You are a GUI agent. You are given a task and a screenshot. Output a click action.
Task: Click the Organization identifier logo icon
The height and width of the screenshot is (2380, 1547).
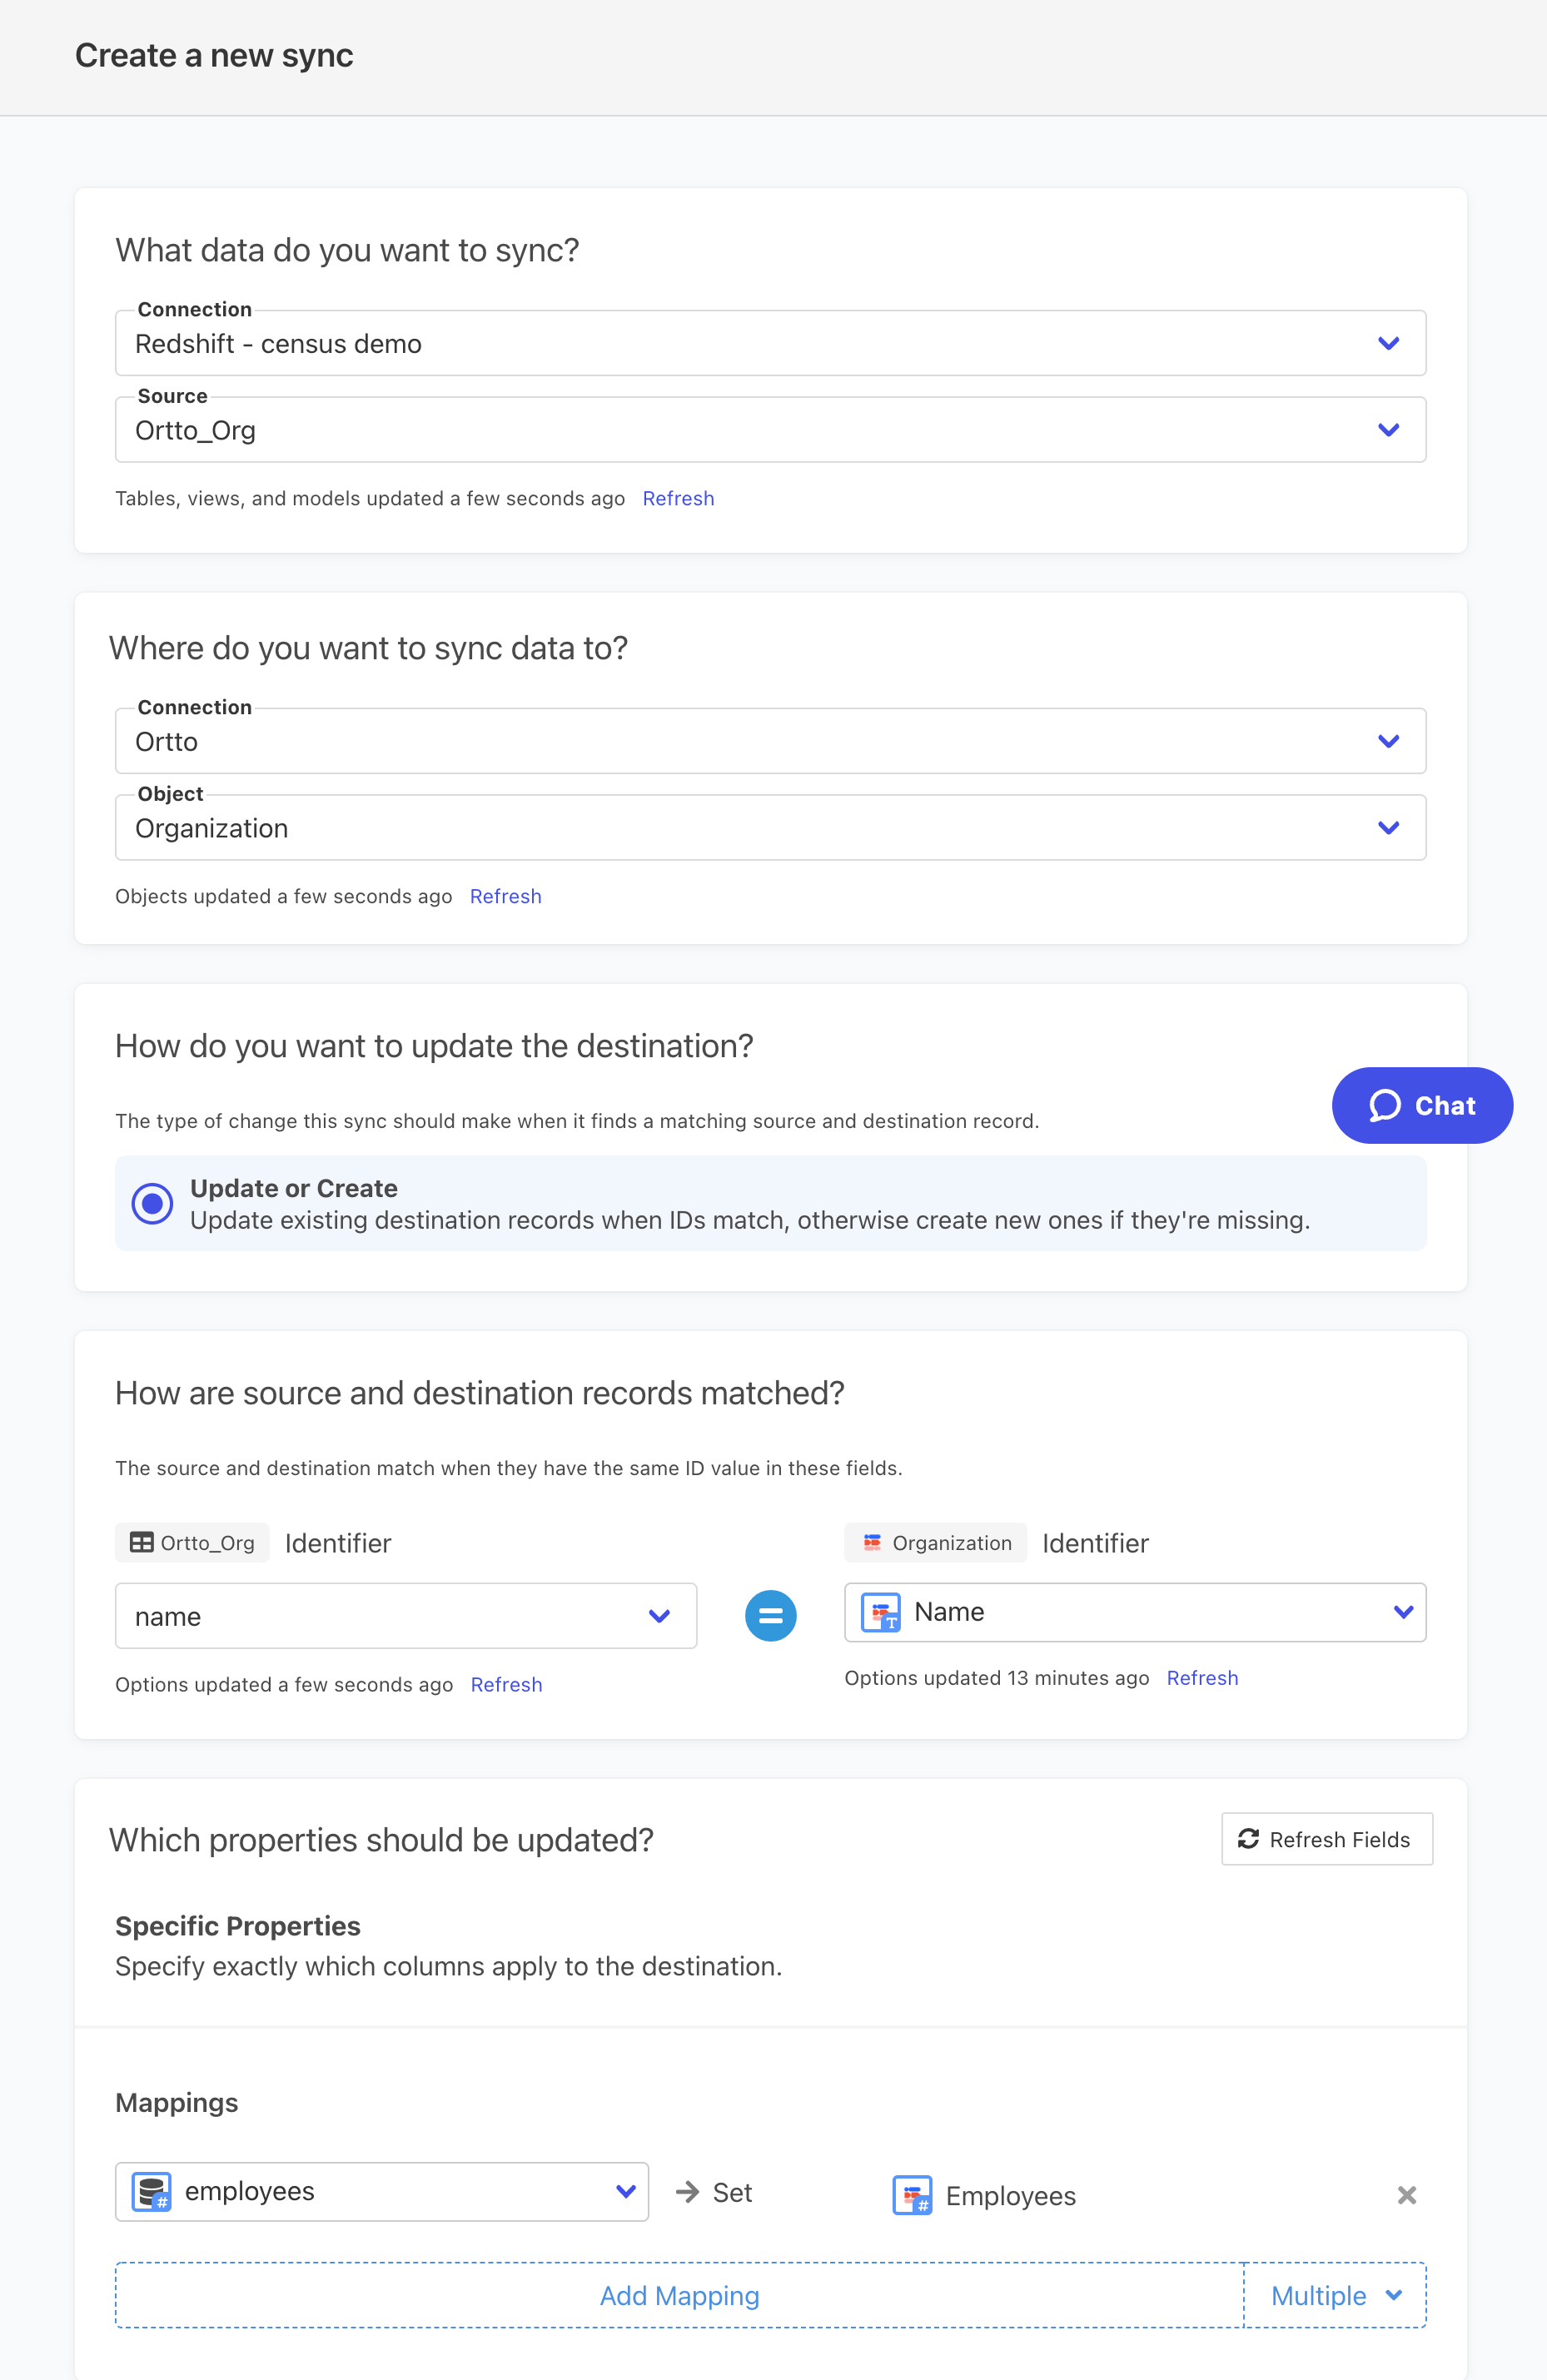point(872,1542)
